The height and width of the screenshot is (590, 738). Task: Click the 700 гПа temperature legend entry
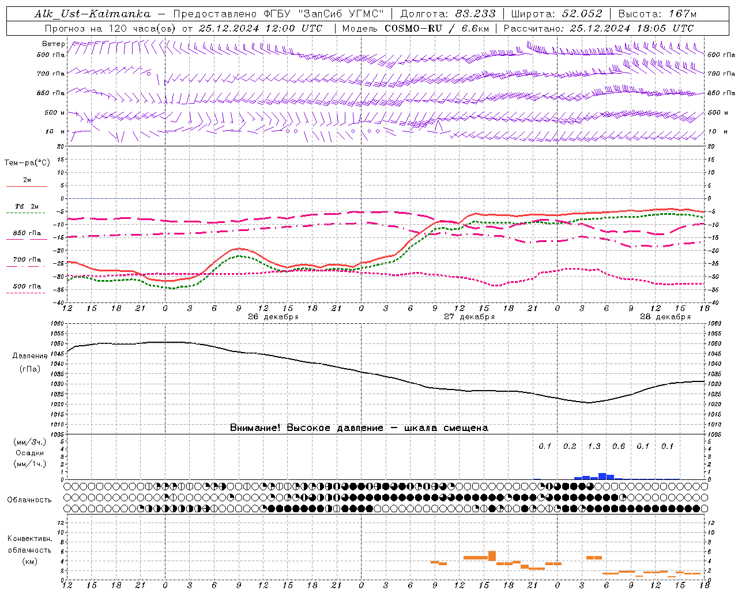[x=27, y=260]
